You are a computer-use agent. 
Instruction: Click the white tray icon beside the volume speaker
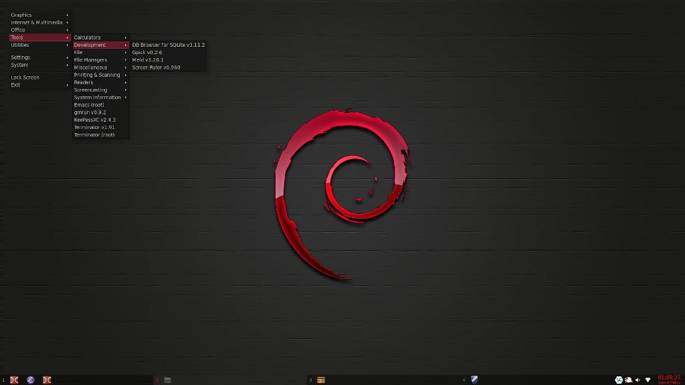[x=629, y=380]
